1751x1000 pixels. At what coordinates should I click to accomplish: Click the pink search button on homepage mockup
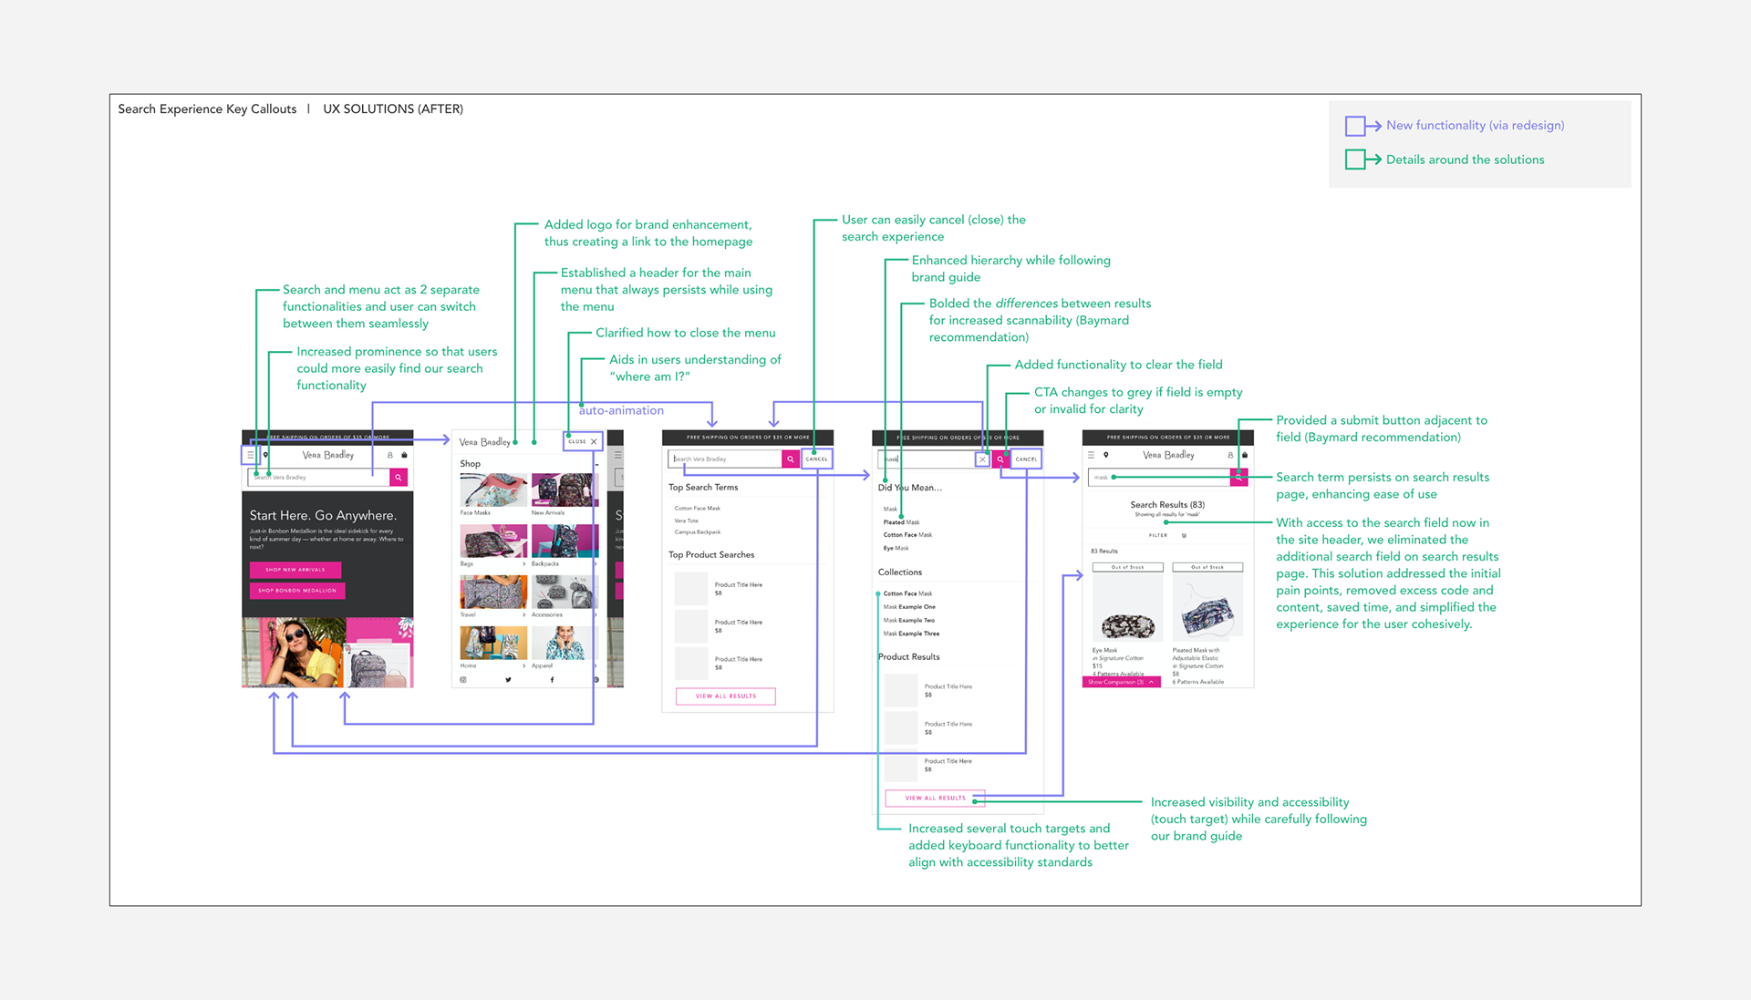(x=399, y=477)
